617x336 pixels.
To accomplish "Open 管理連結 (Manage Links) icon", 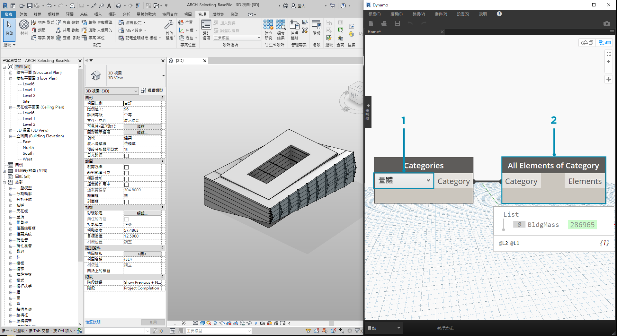I will 294,30.
